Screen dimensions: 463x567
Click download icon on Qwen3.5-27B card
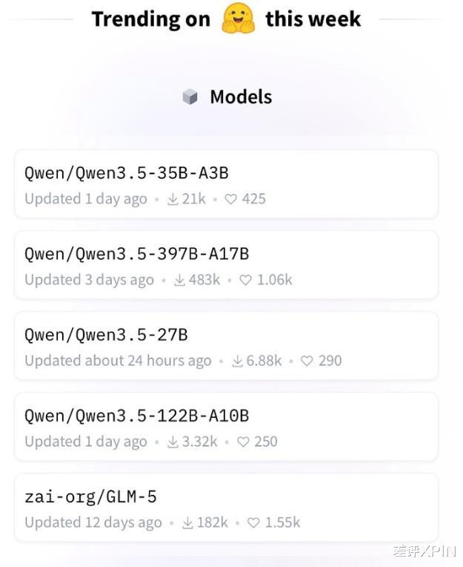click(x=237, y=361)
